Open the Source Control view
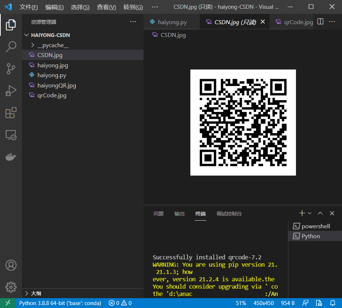The width and height of the screenshot is (342, 308). pyautogui.click(x=11, y=69)
